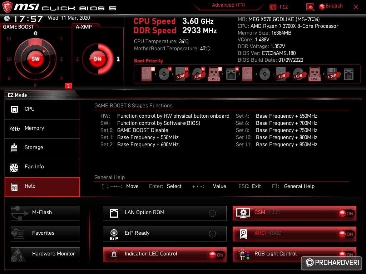Select the second USB hard disk boot icon
This screenshot has width=366, height=274.
(x=282, y=74)
